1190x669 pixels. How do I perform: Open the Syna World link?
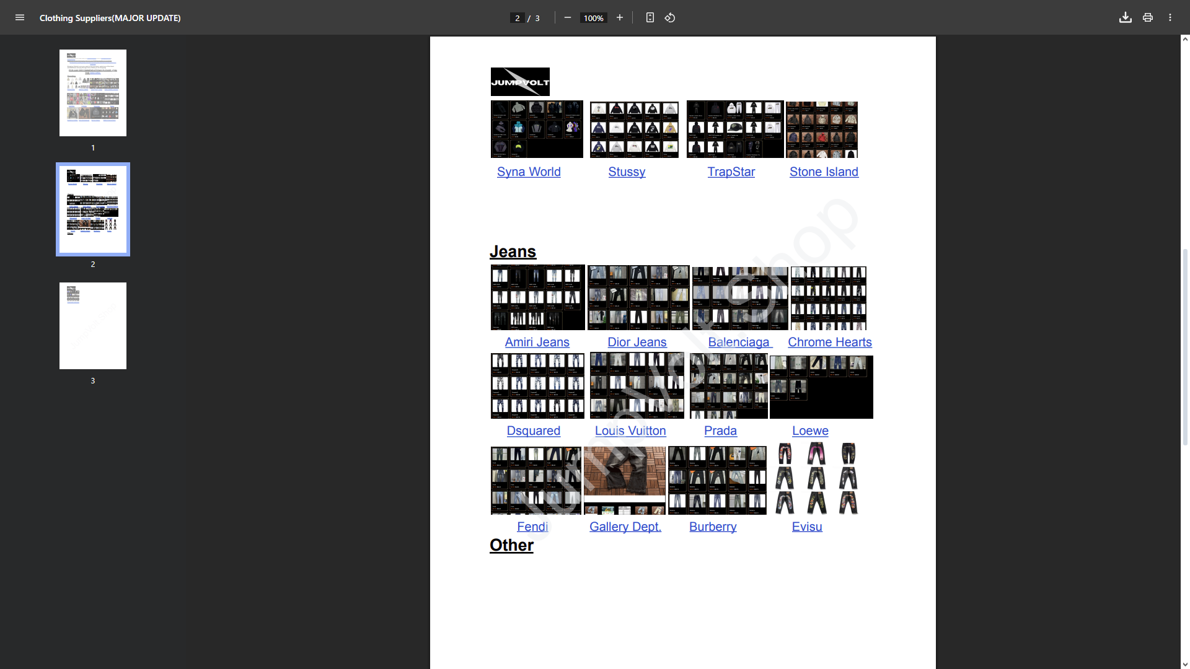click(529, 172)
